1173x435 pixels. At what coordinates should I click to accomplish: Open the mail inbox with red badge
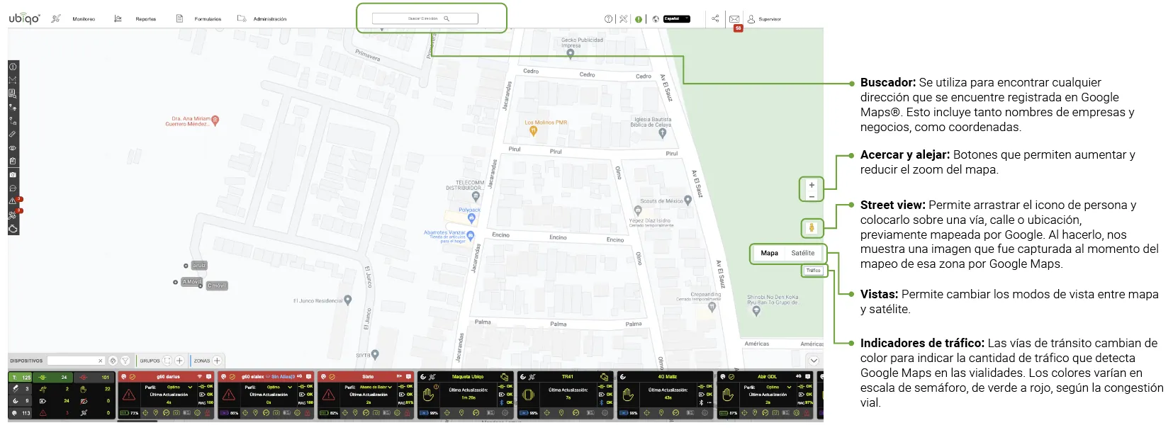[x=734, y=19]
